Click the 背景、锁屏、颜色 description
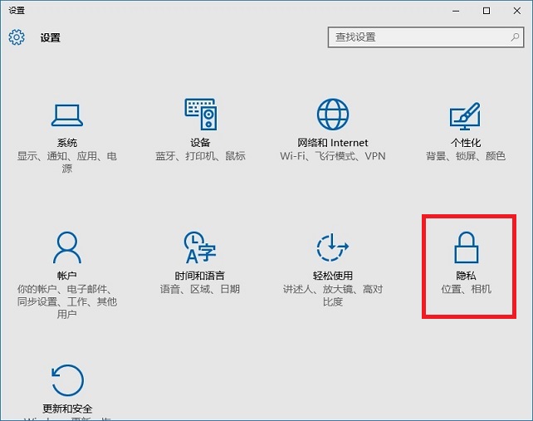Screen dimensions: 533x421 click(x=466, y=156)
